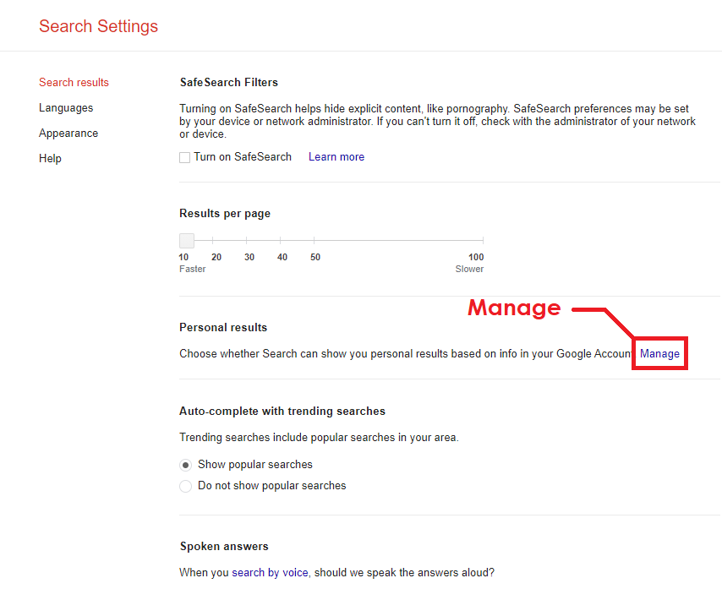The image size is (722, 589).
Task: Click 'Trending searches include popular searches' text
Action: point(319,437)
